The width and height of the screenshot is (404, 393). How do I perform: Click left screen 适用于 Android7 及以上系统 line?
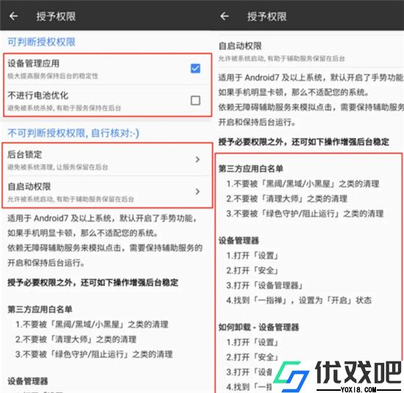coord(102,218)
